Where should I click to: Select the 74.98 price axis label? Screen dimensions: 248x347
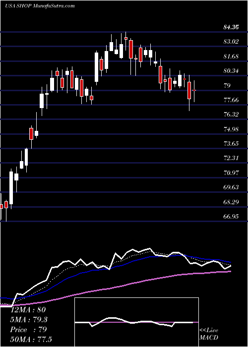point(231,129)
